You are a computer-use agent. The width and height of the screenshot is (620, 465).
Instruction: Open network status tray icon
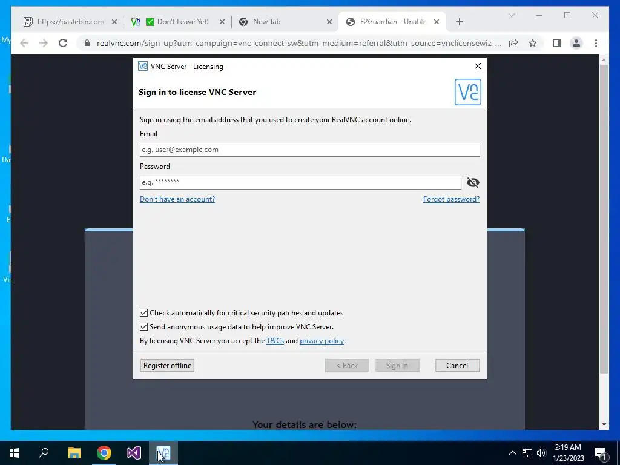coord(527,453)
